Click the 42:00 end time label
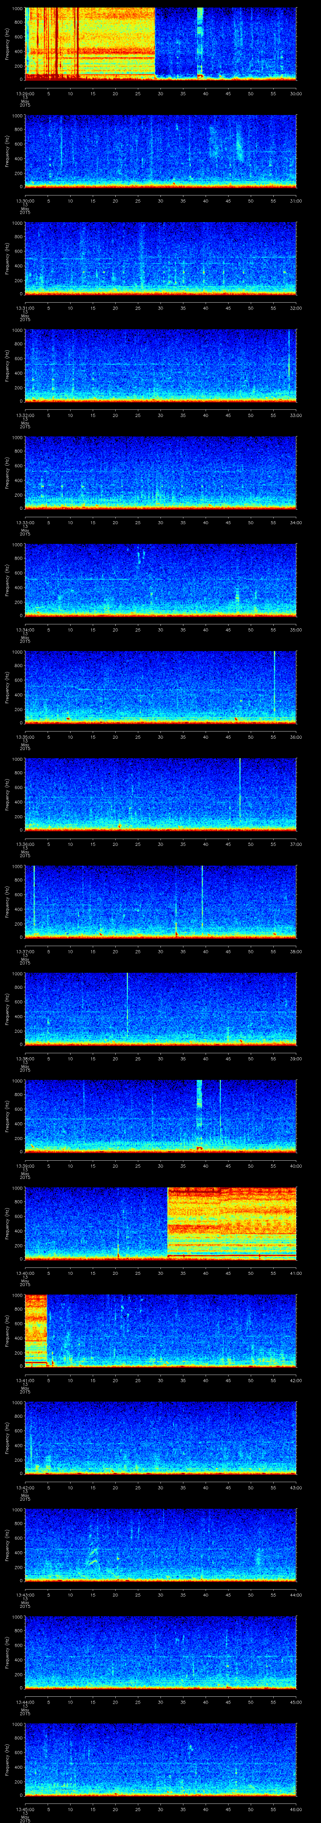The width and height of the screenshot is (321, 1823). [x=296, y=1380]
